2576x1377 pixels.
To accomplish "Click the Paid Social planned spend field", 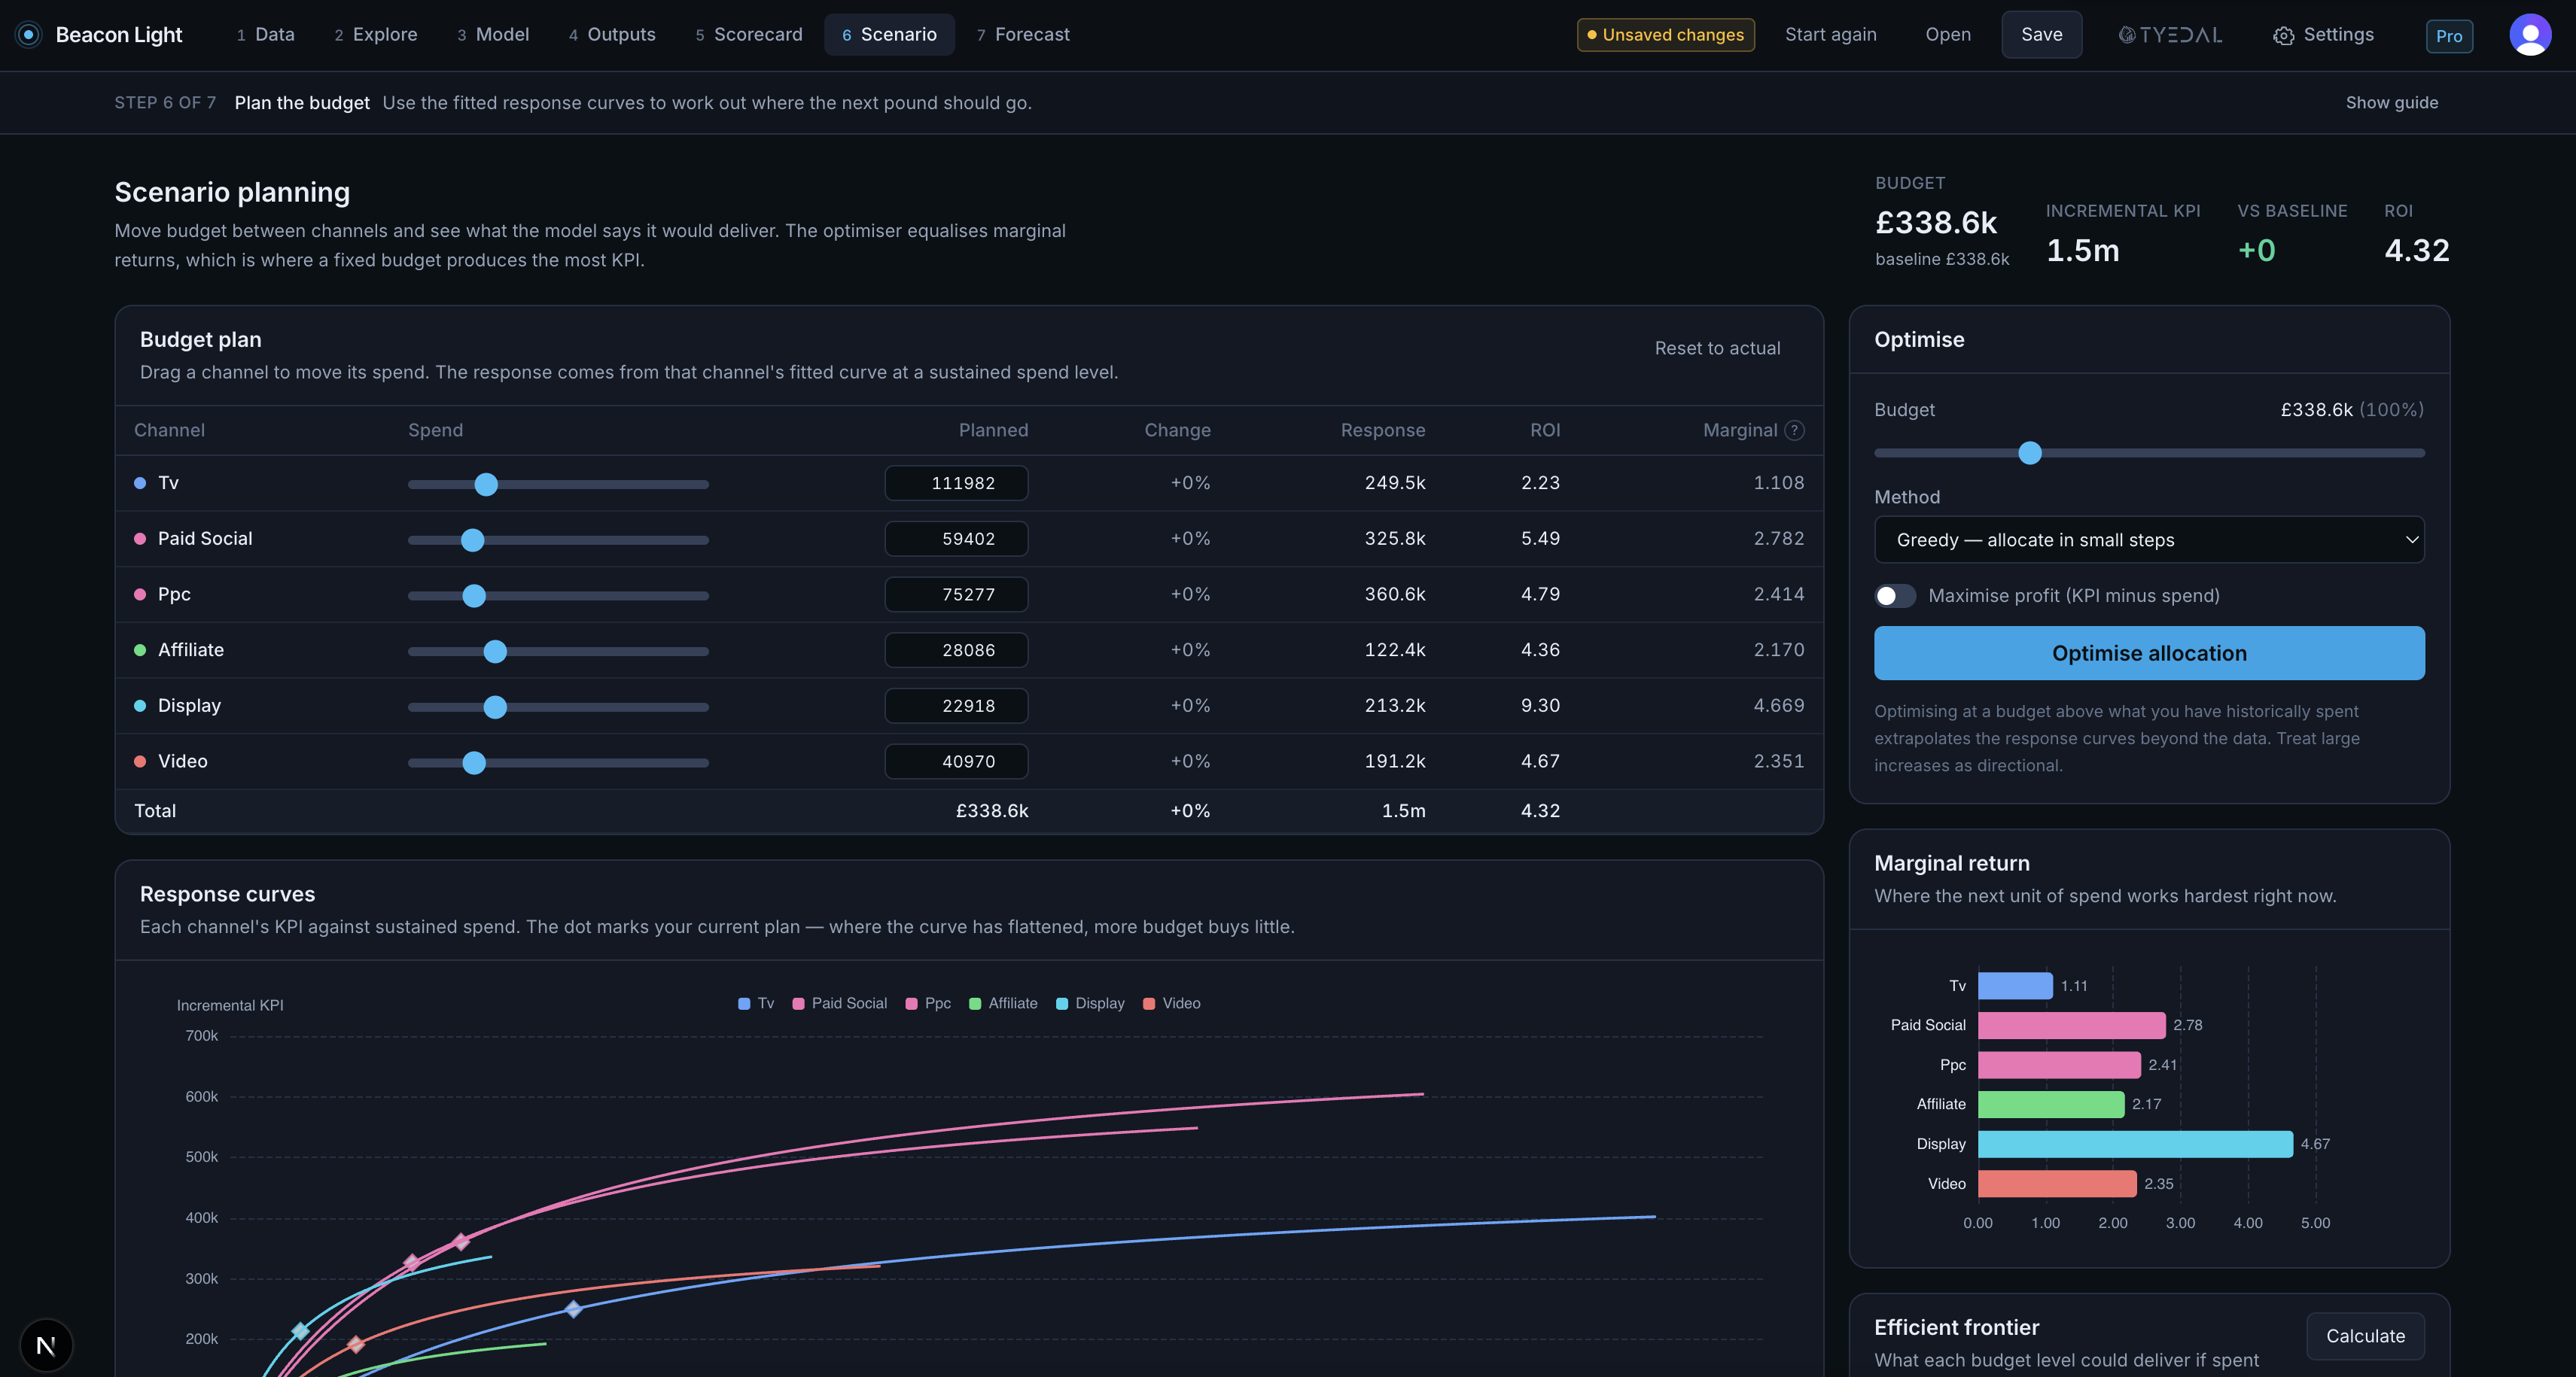I will point(956,539).
